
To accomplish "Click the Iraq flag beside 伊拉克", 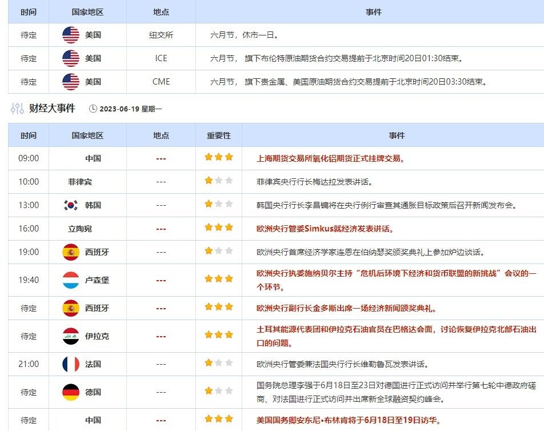I will (71, 336).
